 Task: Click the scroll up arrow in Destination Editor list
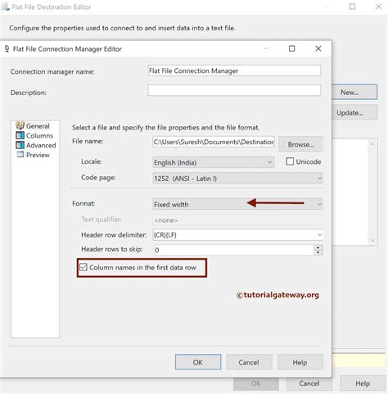(372, 144)
